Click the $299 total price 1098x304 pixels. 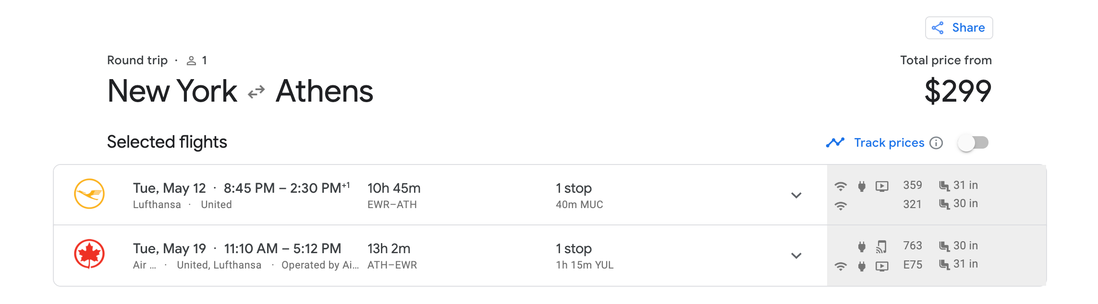click(x=958, y=91)
